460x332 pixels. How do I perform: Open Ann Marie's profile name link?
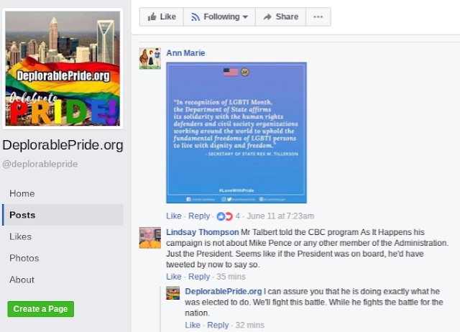[x=185, y=53]
